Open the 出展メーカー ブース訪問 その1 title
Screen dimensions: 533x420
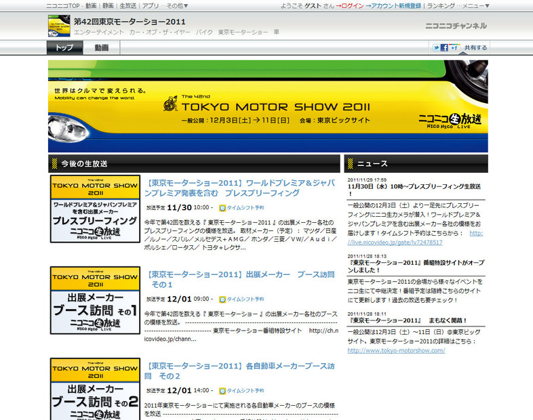239,279
